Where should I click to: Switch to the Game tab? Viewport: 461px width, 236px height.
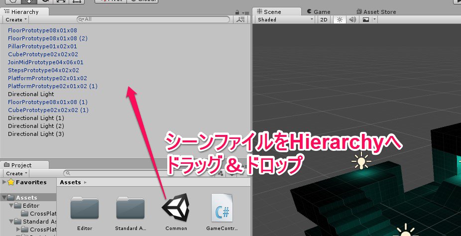(319, 12)
